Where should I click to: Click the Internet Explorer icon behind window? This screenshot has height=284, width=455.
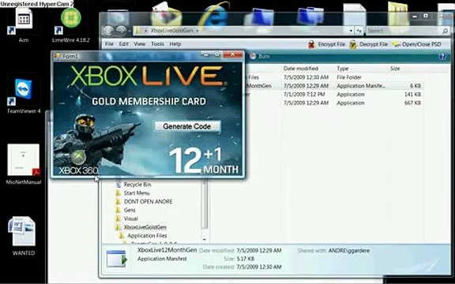click(213, 15)
